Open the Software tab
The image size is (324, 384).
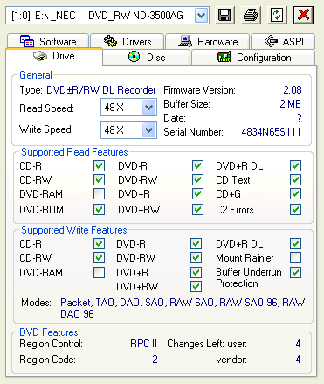pyautogui.click(x=48, y=41)
